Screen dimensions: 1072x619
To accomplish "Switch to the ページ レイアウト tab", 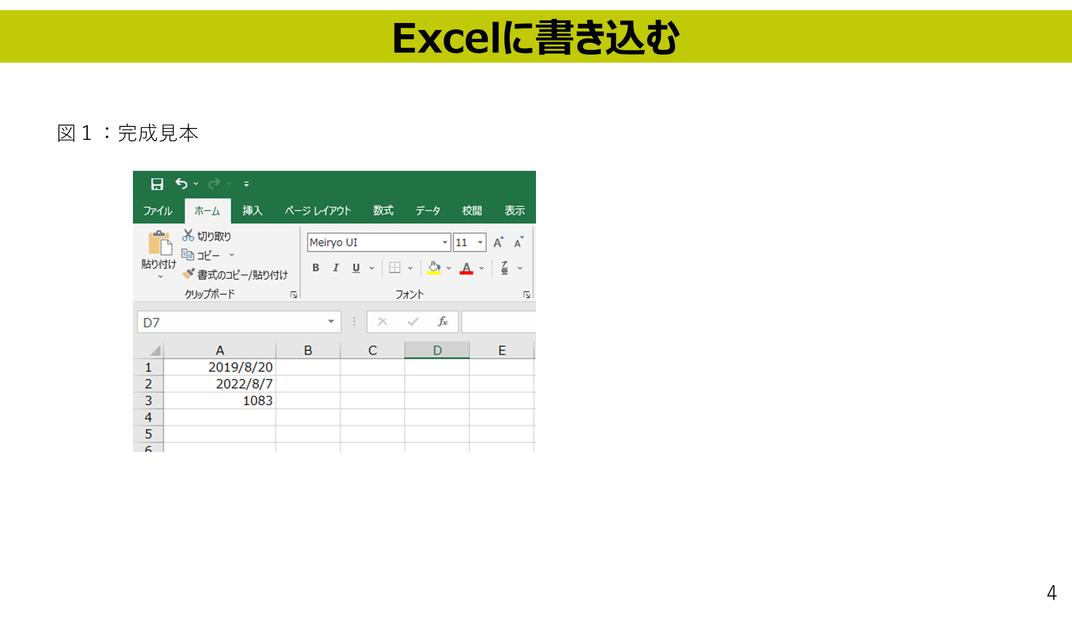I will click(x=318, y=211).
